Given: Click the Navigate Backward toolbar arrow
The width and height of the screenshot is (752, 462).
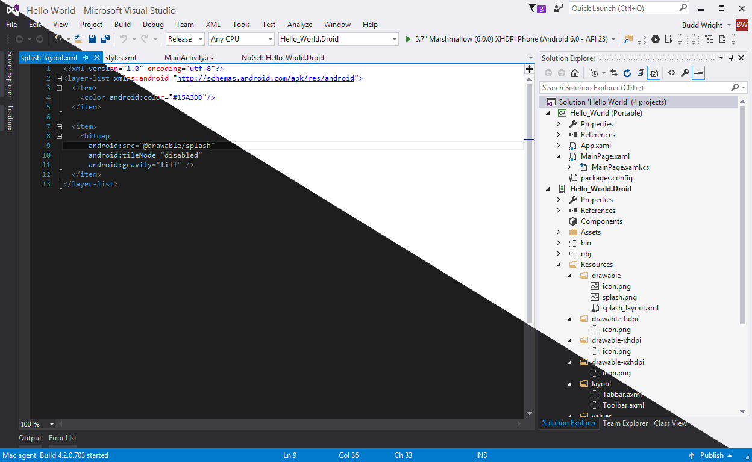Looking at the screenshot, I should click(19, 39).
